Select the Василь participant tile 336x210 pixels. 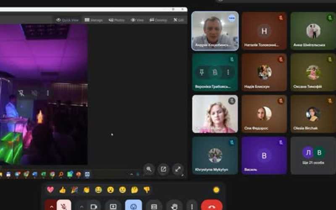[x=264, y=155]
